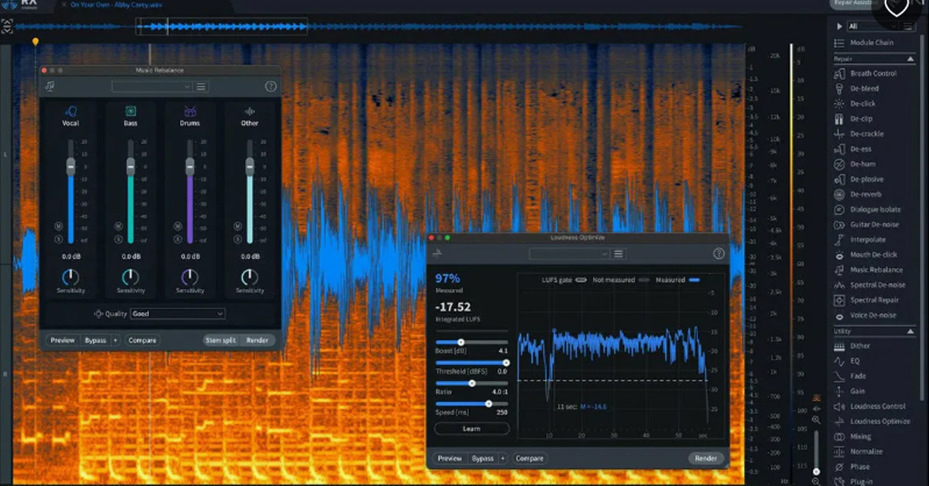Screen dimensions: 929x486
Task: Solo the Other stem
Action: pyautogui.click(x=238, y=238)
